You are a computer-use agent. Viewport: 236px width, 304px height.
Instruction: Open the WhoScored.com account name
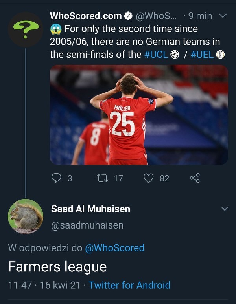click(86, 16)
